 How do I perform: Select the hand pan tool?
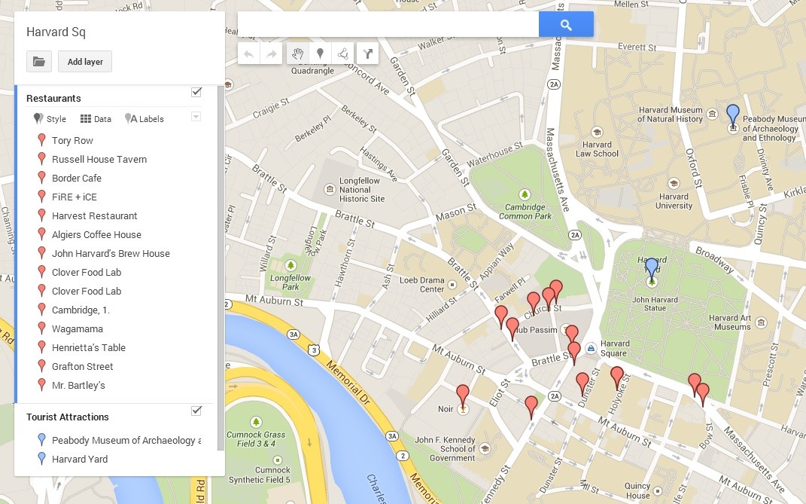(297, 53)
